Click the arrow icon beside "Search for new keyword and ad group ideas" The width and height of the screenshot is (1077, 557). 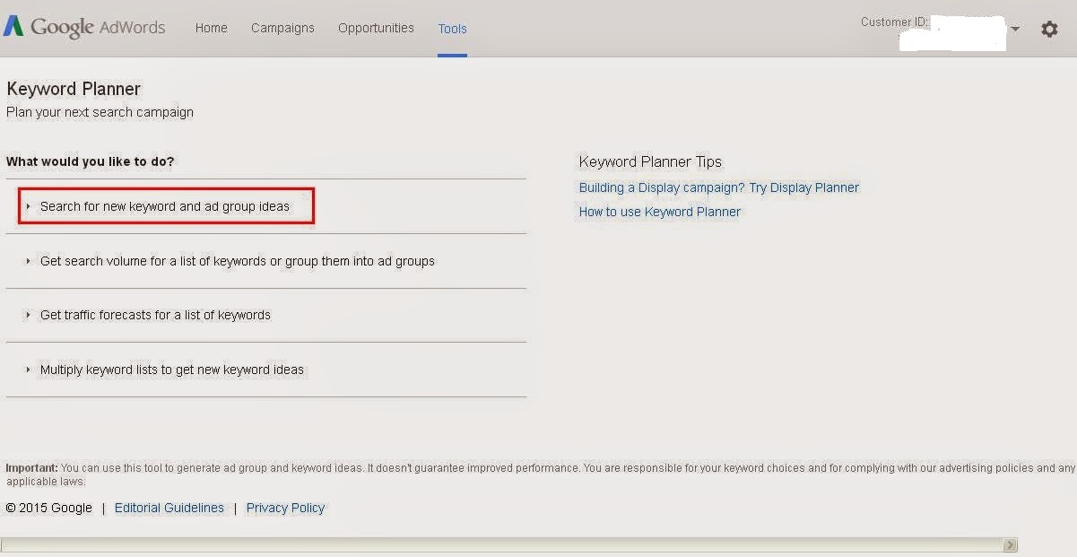point(28,205)
